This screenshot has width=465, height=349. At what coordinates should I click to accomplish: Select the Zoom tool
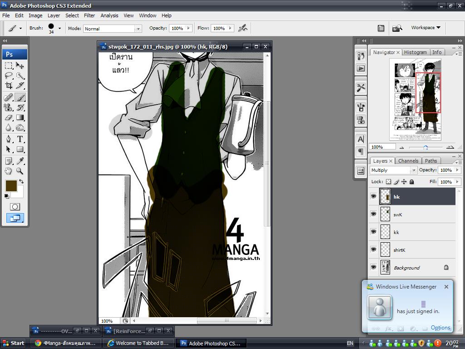[x=20, y=171]
